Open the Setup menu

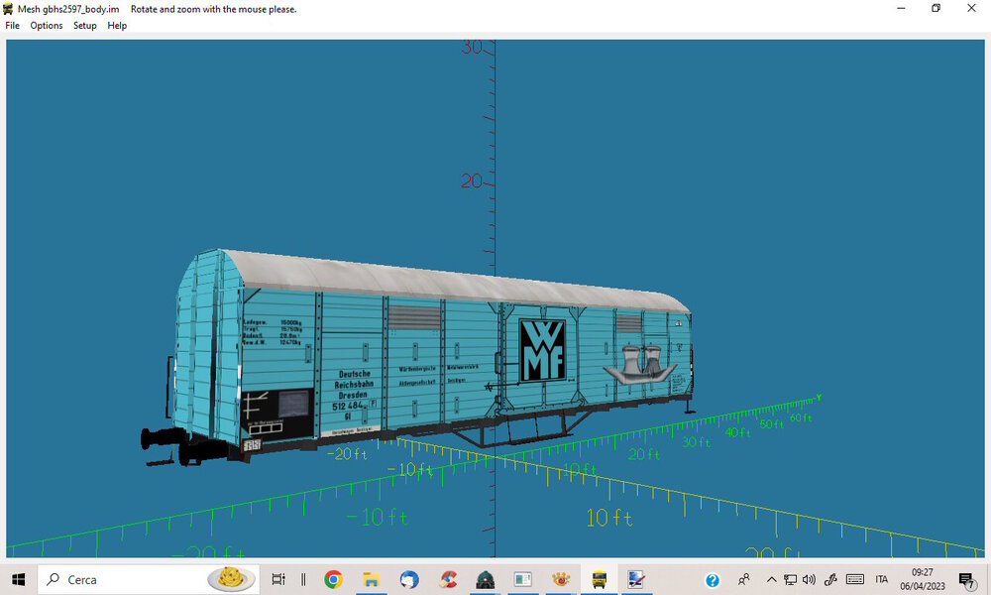coord(84,26)
